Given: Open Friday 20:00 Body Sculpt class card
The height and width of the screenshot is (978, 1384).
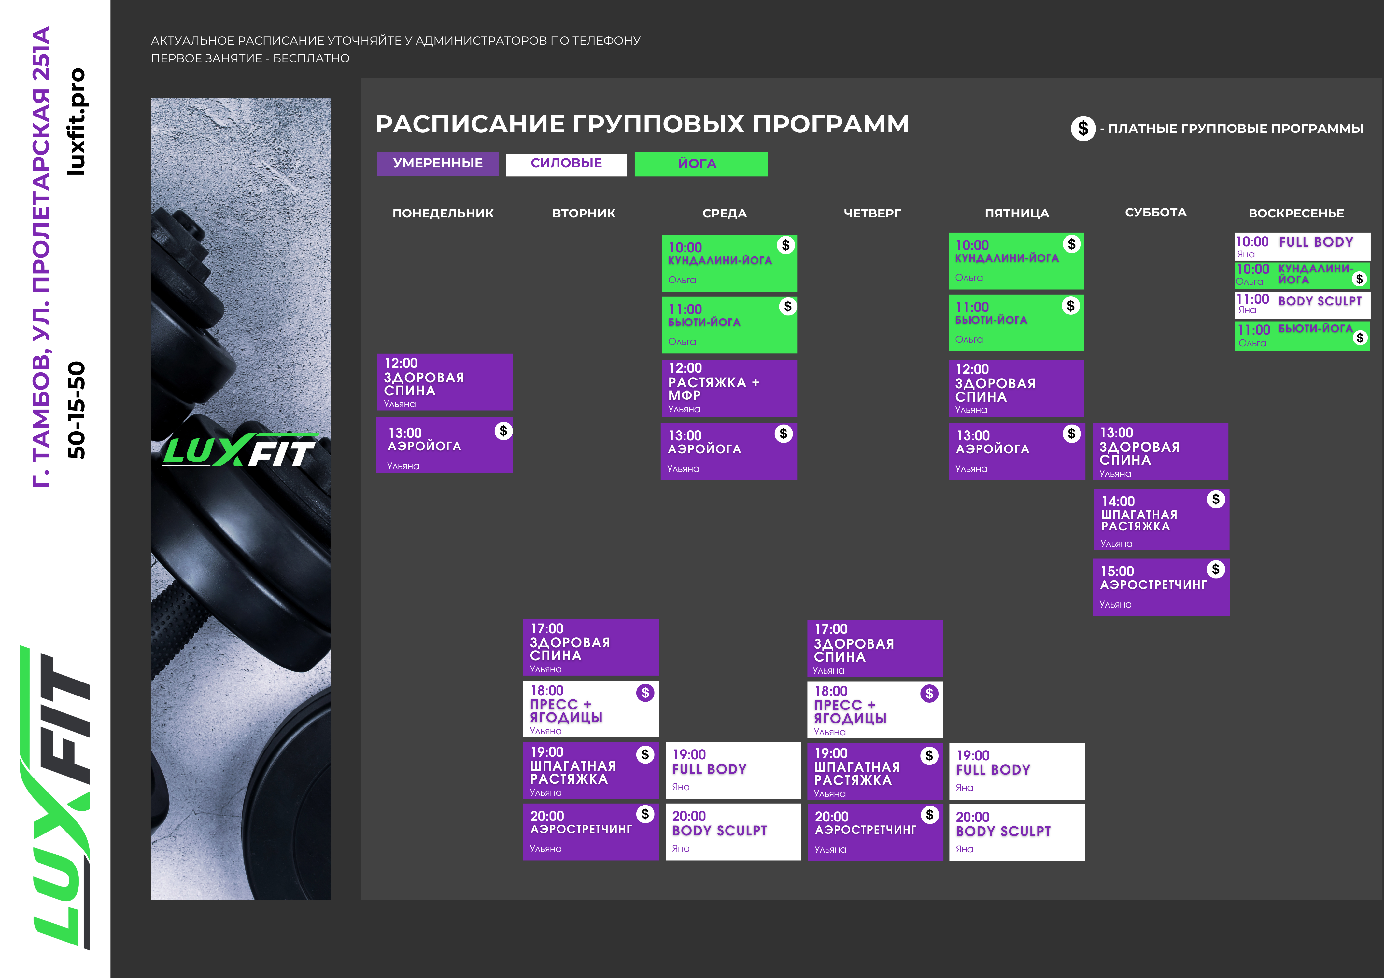Looking at the screenshot, I should tap(1016, 832).
